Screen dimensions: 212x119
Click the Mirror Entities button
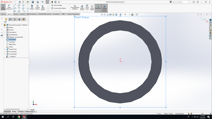pyautogui.click(x=57, y=5)
